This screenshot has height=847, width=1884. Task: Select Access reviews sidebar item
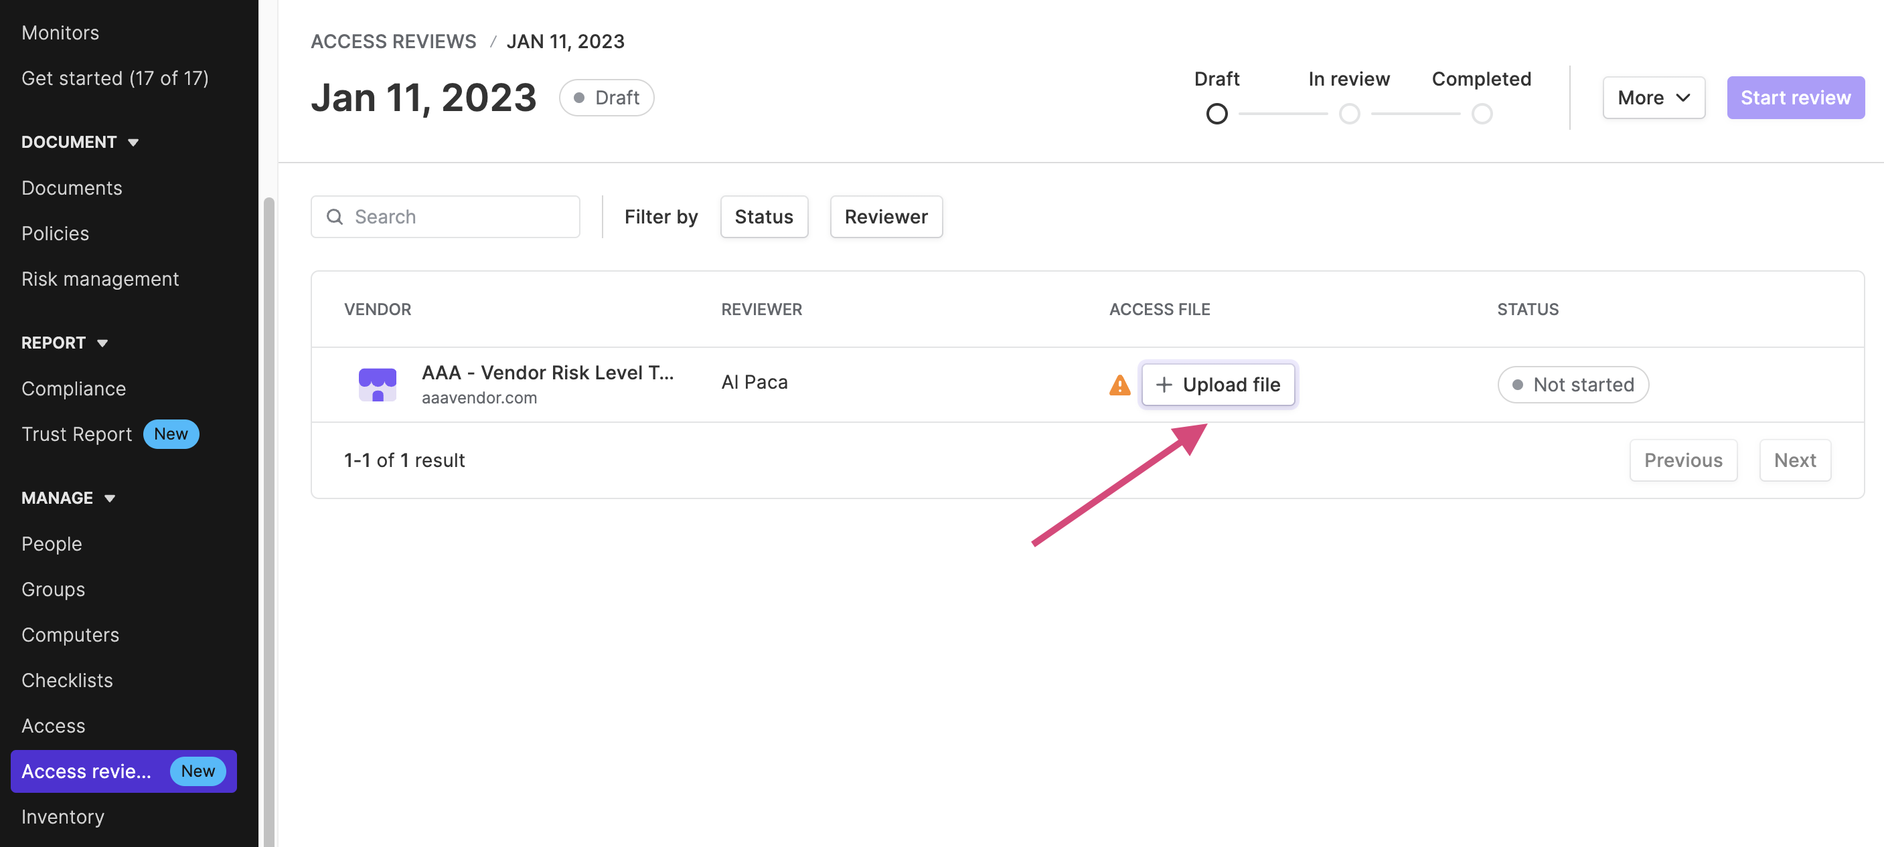pyautogui.click(x=124, y=771)
